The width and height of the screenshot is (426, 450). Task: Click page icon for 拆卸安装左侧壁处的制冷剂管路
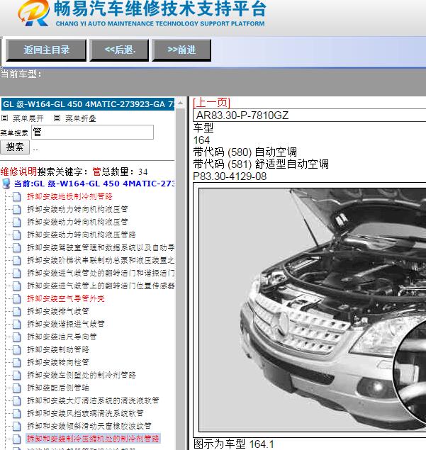[17, 376]
